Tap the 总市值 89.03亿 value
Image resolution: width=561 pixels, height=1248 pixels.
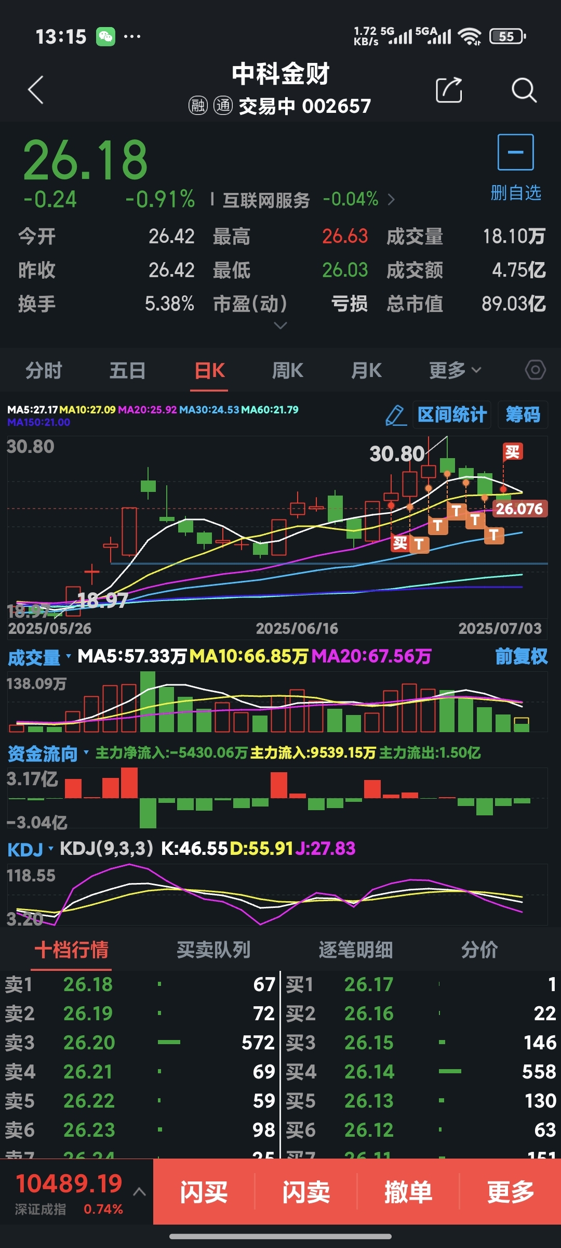(x=513, y=304)
